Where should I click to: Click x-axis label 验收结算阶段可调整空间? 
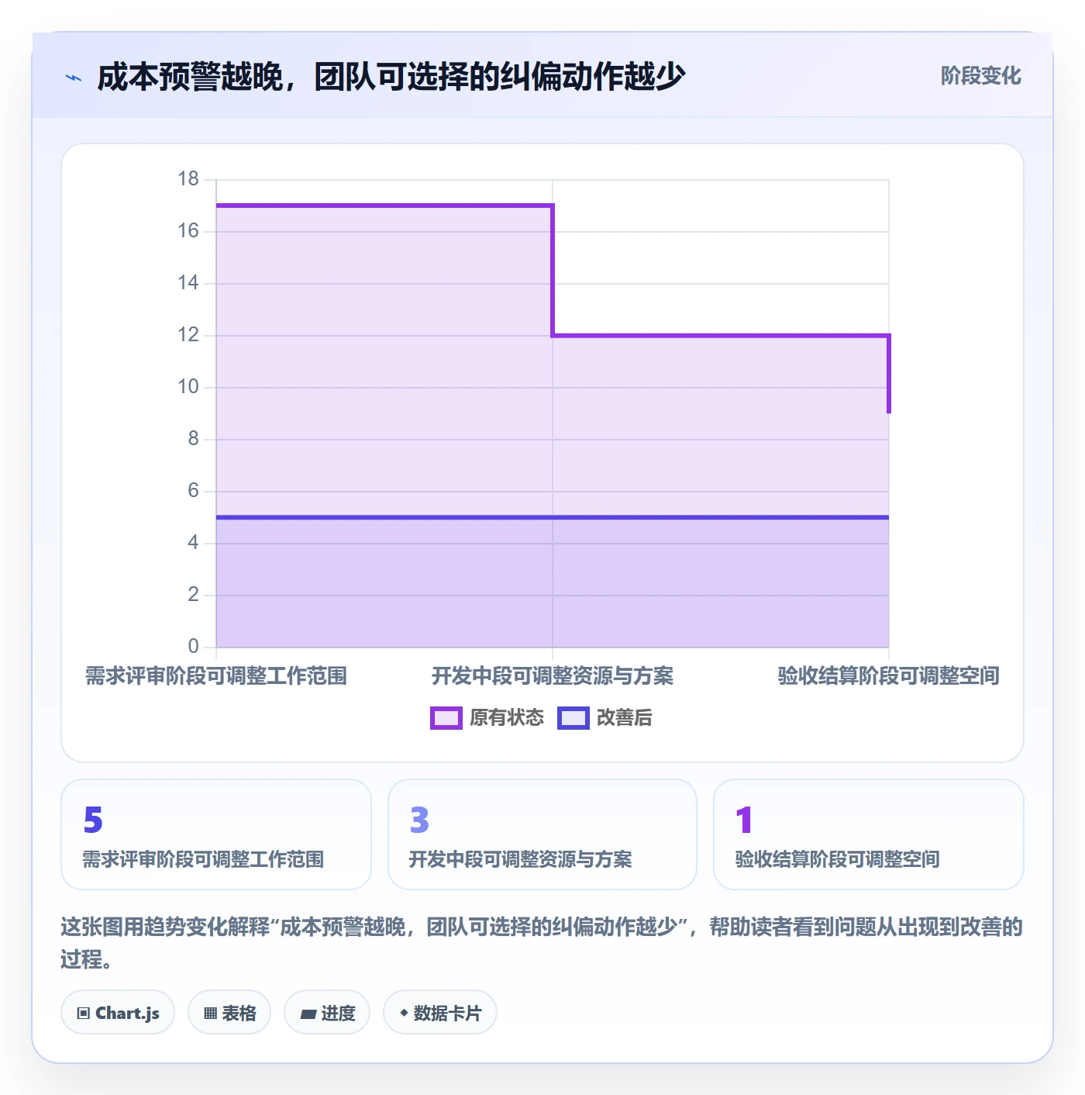tap(889, 676)
